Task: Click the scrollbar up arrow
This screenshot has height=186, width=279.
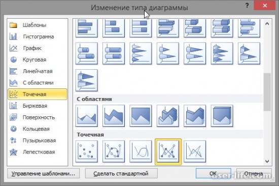Action: (267, 24)
